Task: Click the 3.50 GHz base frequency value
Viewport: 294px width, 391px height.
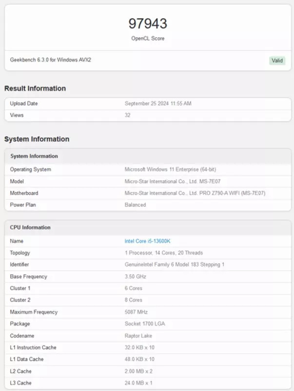Action: (135, 277)
